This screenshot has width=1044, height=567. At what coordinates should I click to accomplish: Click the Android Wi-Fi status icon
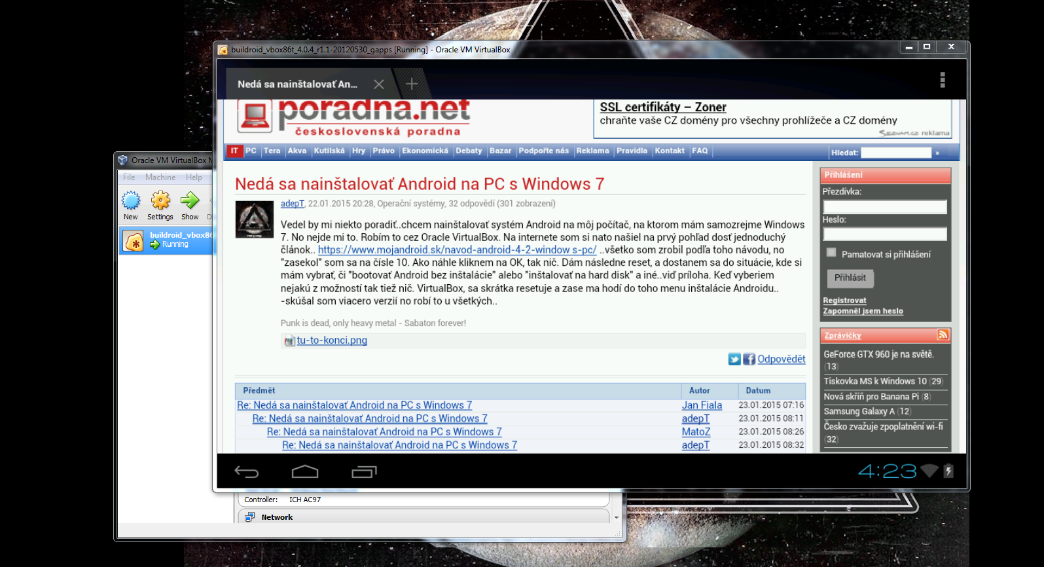[x=929, y=471]
